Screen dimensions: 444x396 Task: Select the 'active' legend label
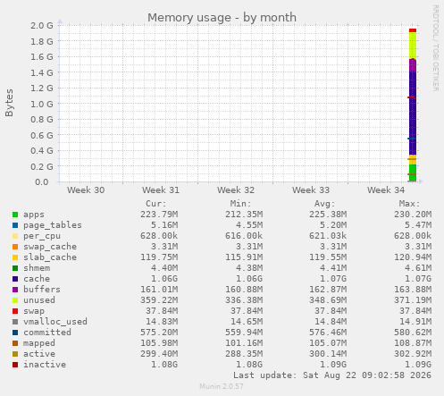[x=39, y=354]
